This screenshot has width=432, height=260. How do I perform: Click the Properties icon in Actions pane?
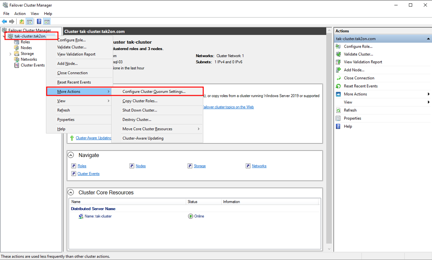(338, 118)
